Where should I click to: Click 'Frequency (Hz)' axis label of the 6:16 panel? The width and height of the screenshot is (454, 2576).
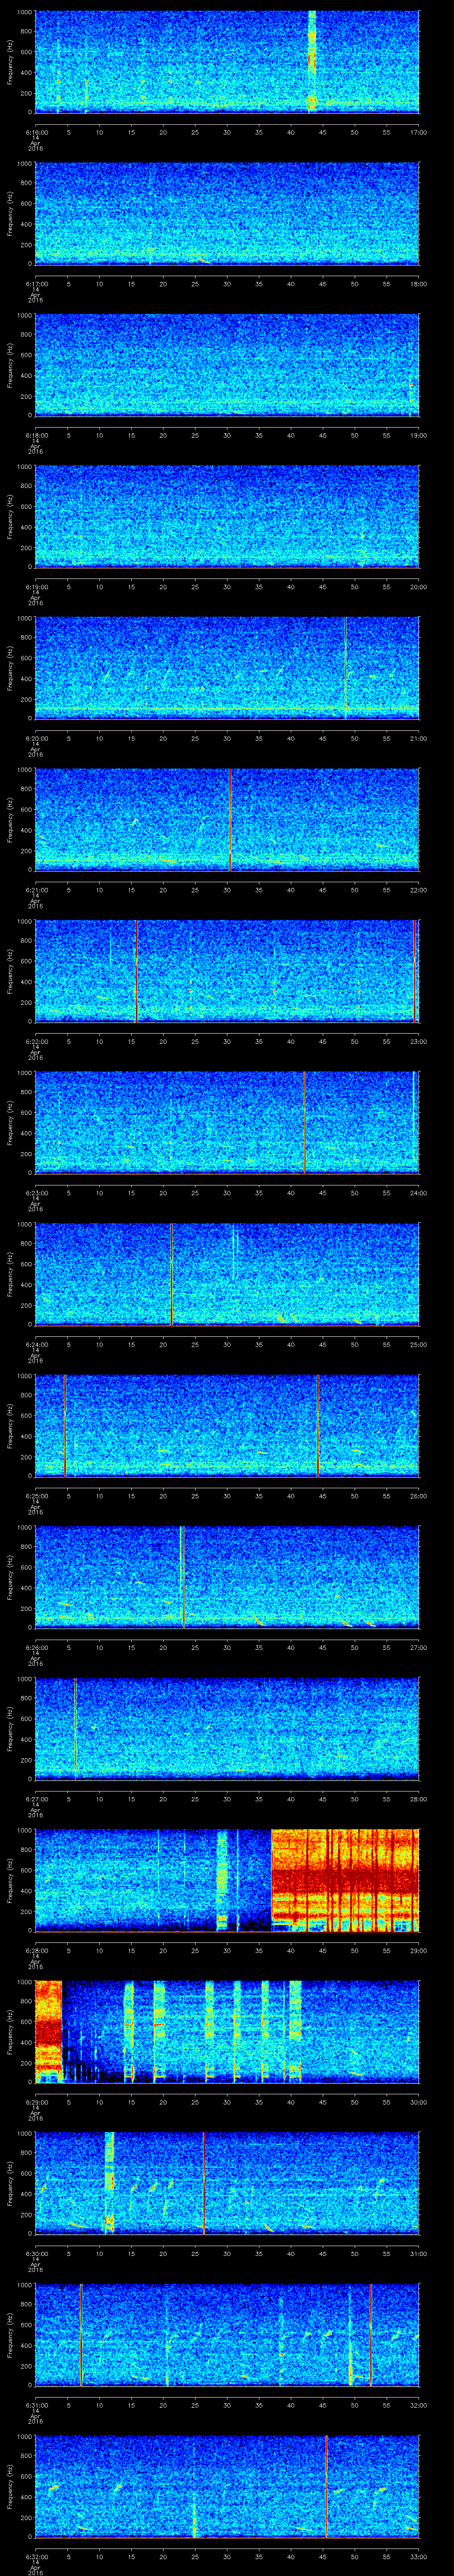[x=10, y=62]
